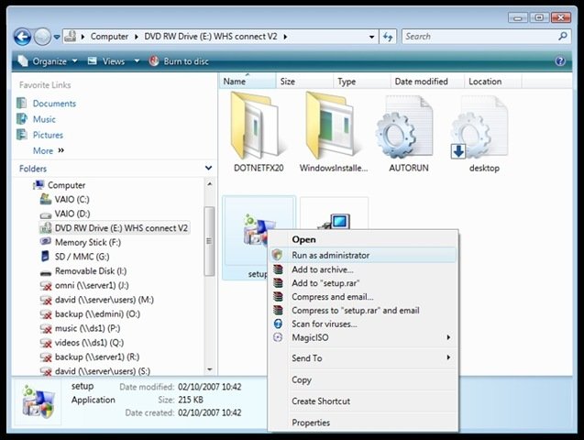Expand the Send To submenu
The image size is (584, 440).
363,358
